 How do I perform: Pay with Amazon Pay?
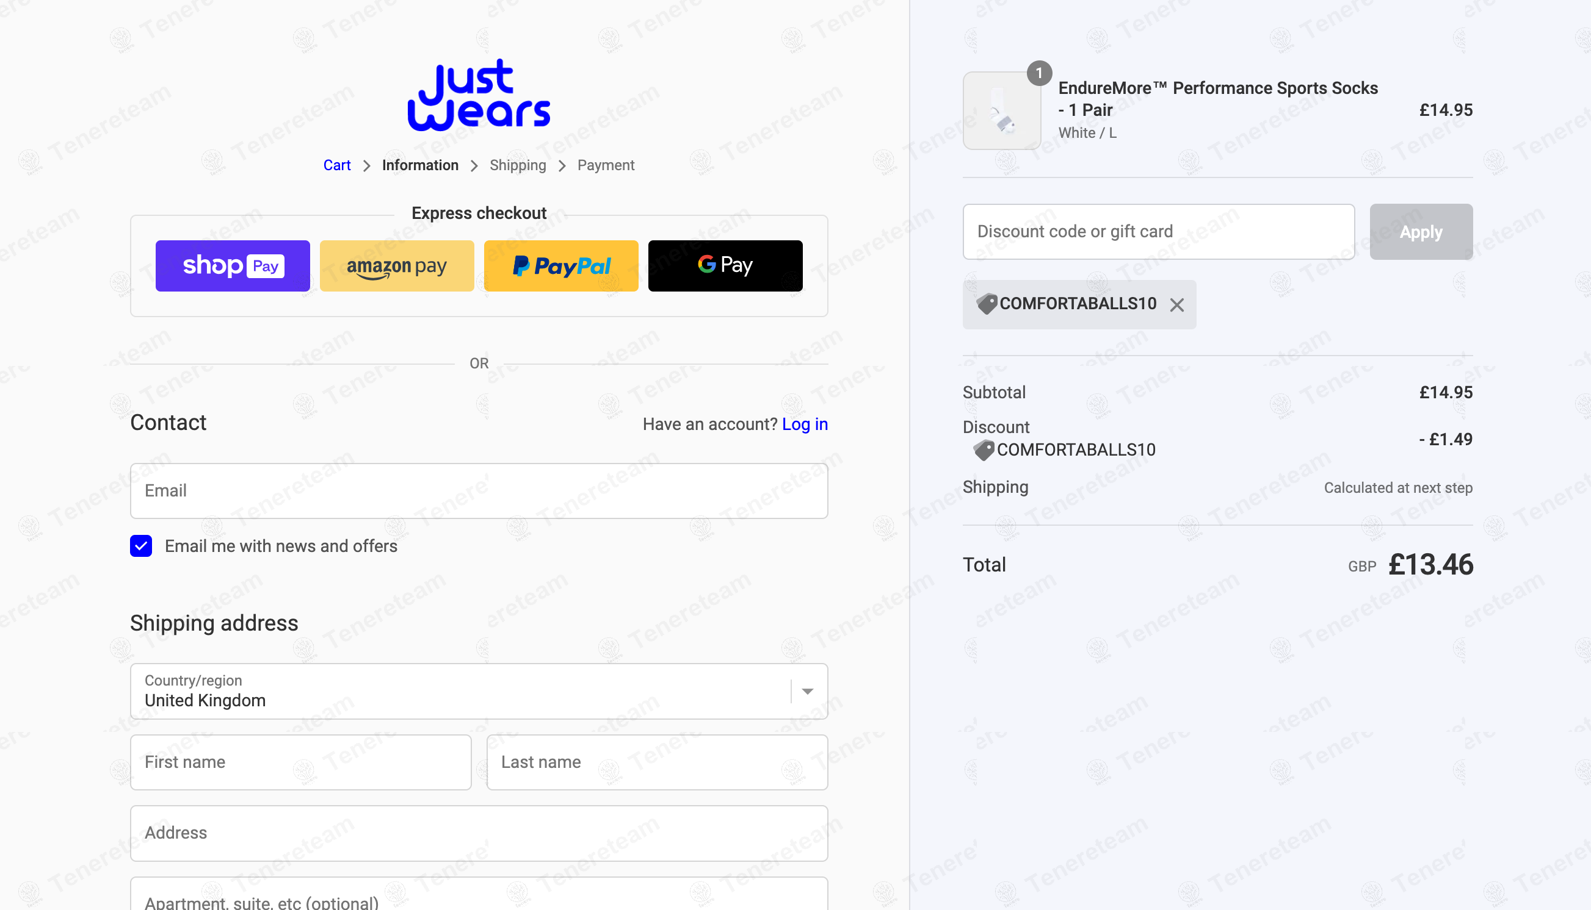[x=397, y=266]
